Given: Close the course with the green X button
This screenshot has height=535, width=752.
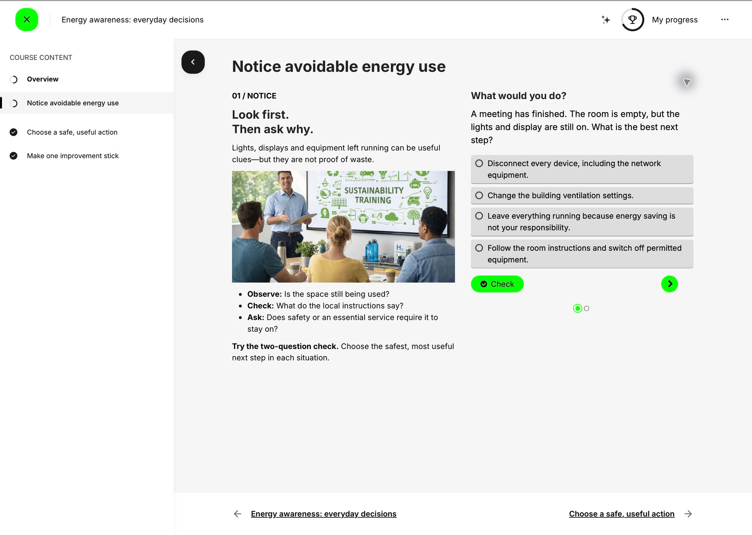Looking at the screenshot, I should pos(27,20).
